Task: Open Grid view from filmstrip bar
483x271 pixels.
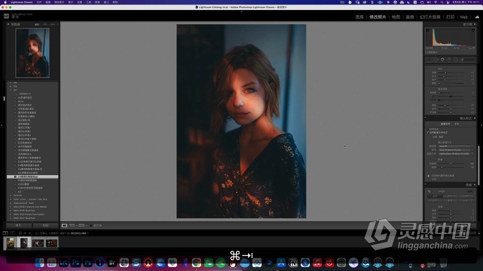Action: 20,233
